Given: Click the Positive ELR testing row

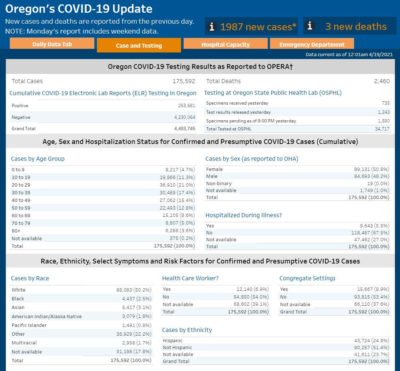Looking at the screenshot, I should (103, 105).
